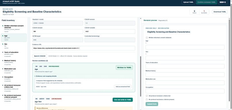Viewport: 232px width, 110px height.
Task: Download the YAML file
Action: [x=220, y=12]
